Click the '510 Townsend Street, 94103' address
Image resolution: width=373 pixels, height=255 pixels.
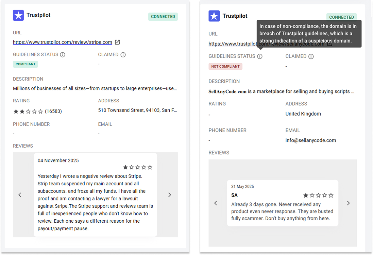pyautogui.click(x=137, y=110)
